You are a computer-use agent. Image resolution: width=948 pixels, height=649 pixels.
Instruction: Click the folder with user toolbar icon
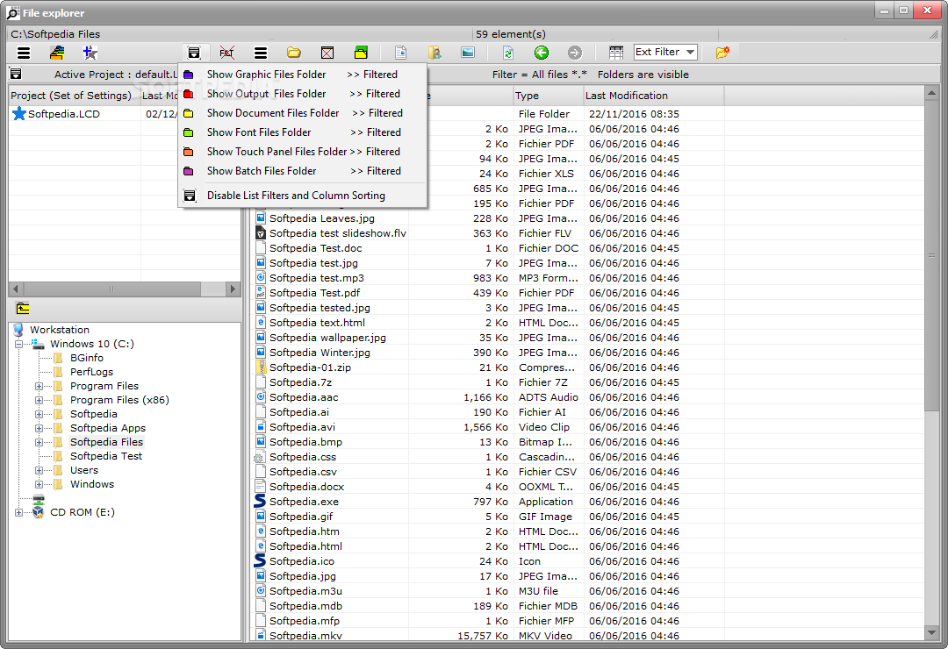434,53
